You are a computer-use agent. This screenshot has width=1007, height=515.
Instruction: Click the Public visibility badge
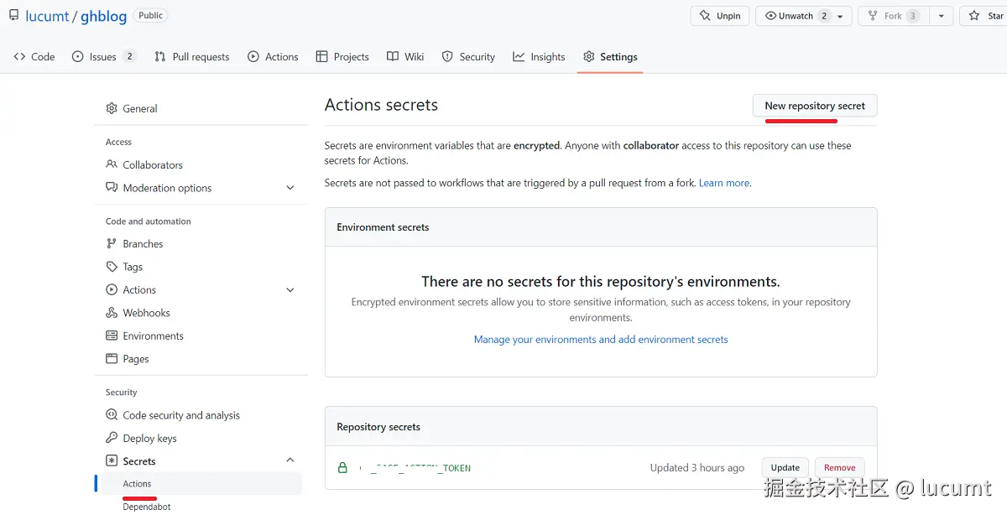click(151, 15)
